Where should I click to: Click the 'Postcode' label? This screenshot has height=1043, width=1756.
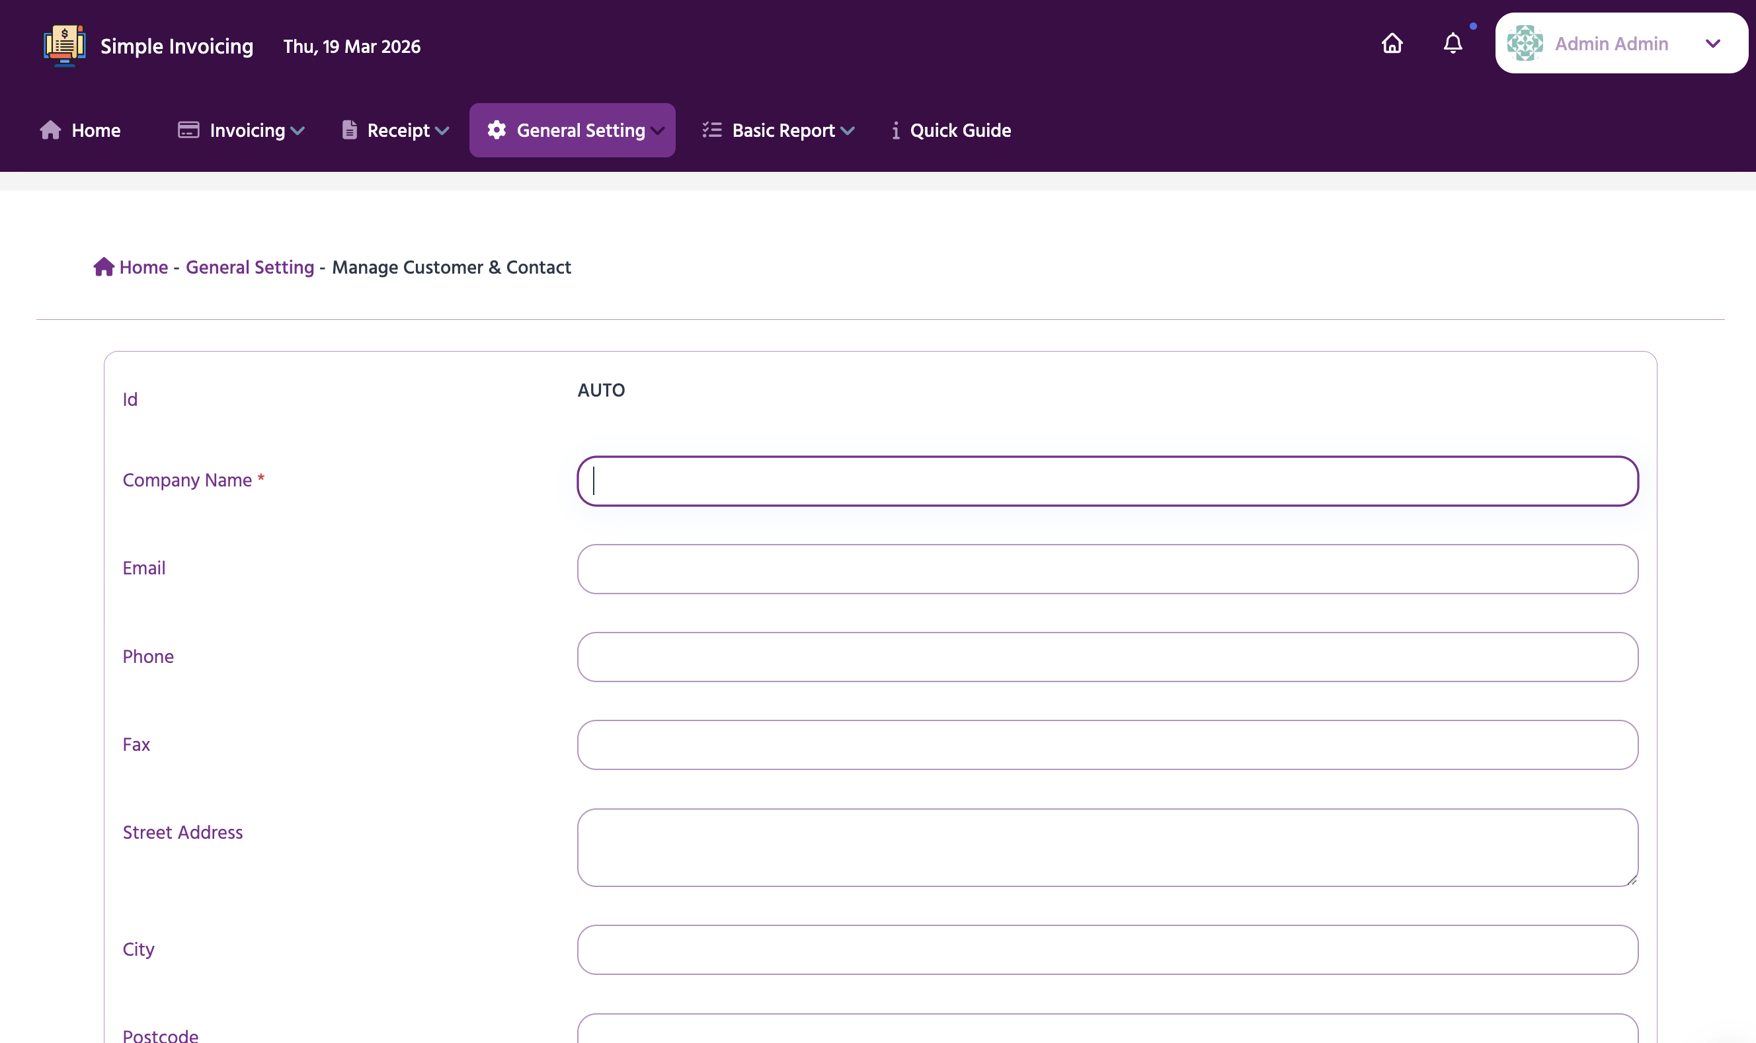coord(160,1035)
